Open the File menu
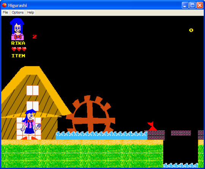The height and width of the screenshot is (169, 205). point(5,13)
